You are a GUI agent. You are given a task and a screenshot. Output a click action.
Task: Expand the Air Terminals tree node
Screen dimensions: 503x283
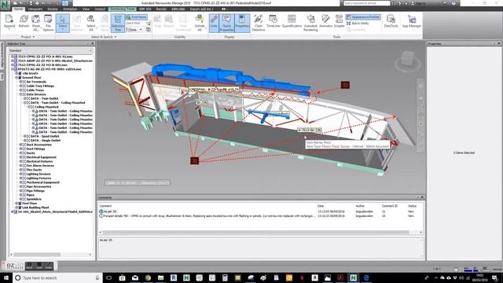pyautogui.click(x=20, y=82)
